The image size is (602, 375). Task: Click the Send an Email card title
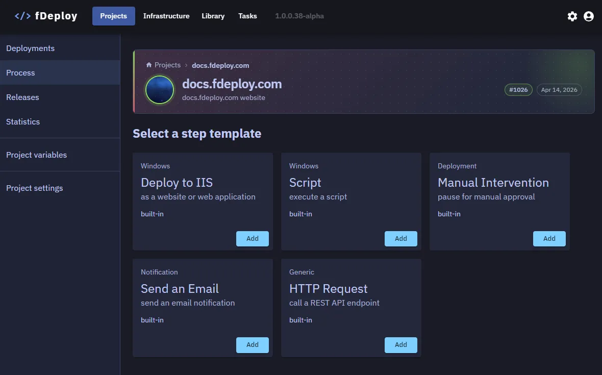click(180, 289)
